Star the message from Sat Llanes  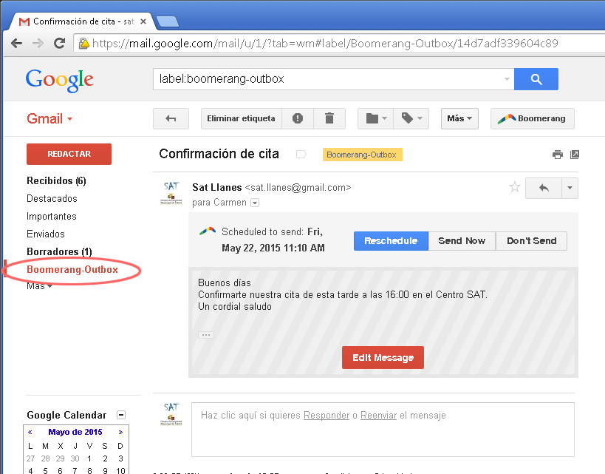[515, 187]
